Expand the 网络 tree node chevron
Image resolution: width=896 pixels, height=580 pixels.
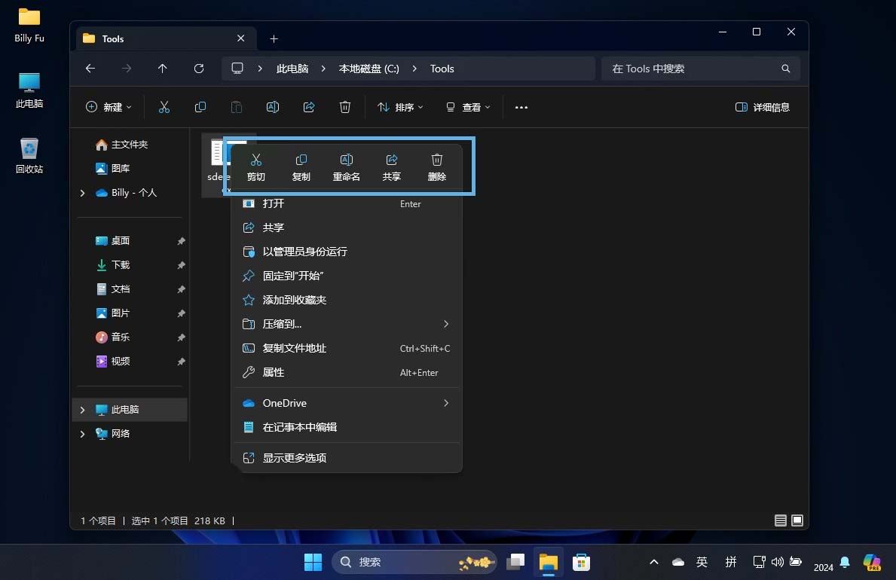click(82, 434)
